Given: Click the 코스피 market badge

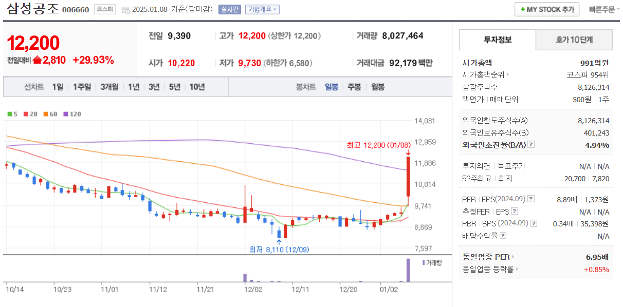Looking at the screenshot, I should [105, 9].
